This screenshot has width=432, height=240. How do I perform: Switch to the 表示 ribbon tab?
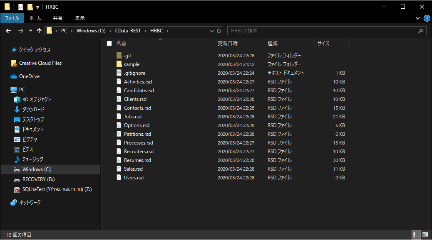click(79, 18)
